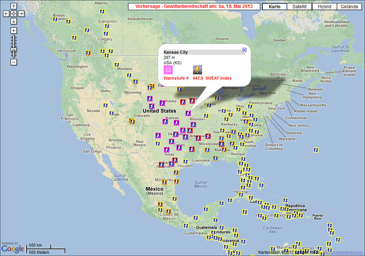Select the lightning marker in Alberta at top

pyautogui.click(x=102, y=12)
